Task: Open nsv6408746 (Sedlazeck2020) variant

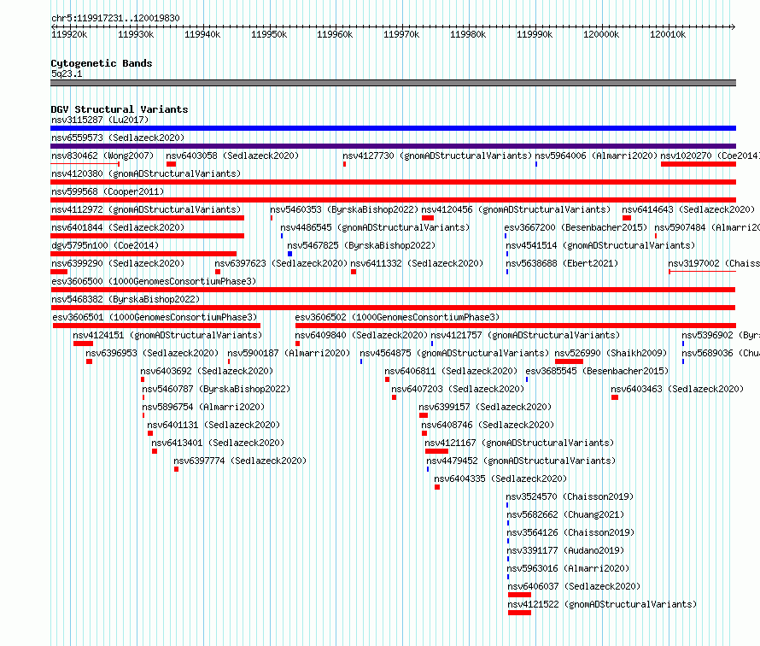Action: 488,425
